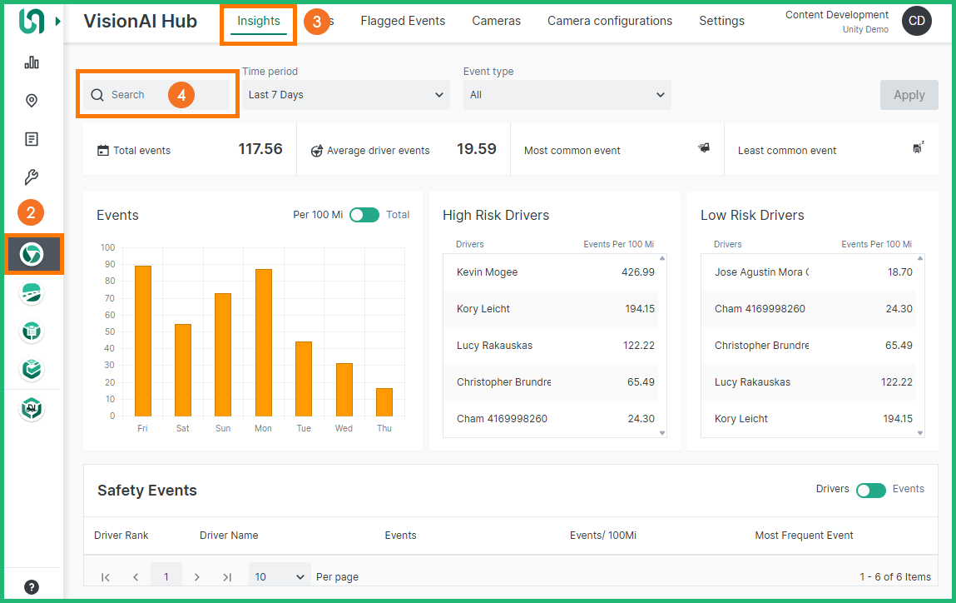Image resolution: width=956 pixels, height=603 pixels.
Task: Click the CD user avatar
Action: tap(916, 22)
